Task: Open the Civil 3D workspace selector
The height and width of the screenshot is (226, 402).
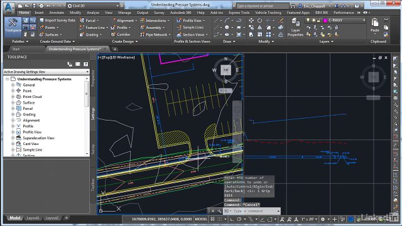Action: point(94,6)
